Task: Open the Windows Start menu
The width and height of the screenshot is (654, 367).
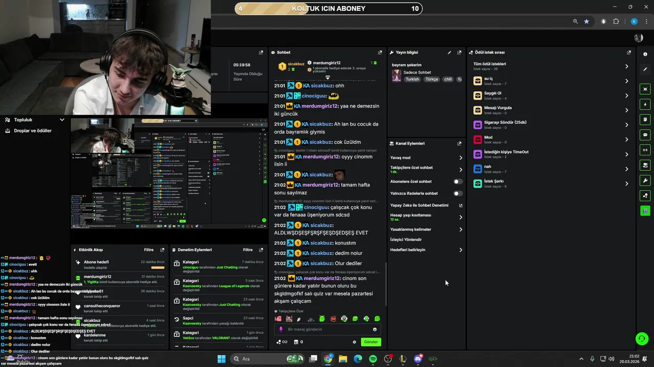Action: [221, 359]
